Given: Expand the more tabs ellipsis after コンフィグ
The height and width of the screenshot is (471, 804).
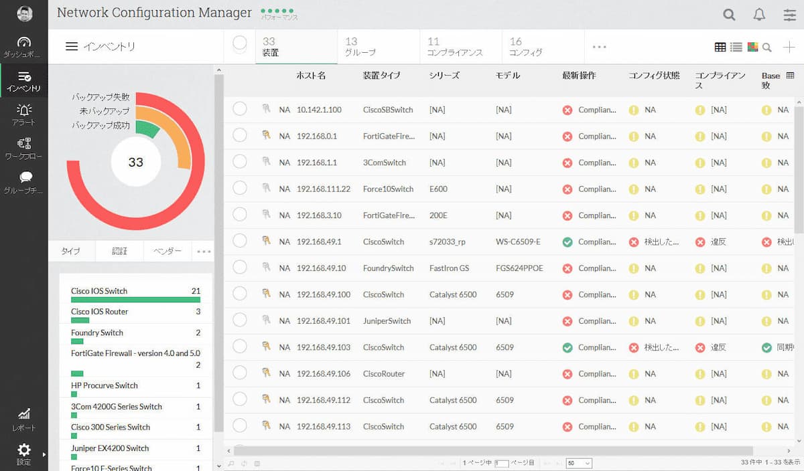Looking at the screenshot, I should [599, 47].
